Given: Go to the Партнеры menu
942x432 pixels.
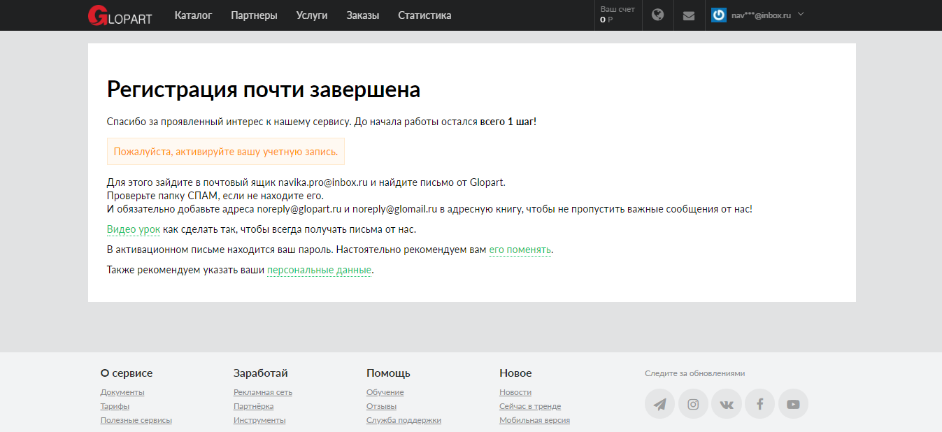Looking at the screenshot, I should [254, 15].
